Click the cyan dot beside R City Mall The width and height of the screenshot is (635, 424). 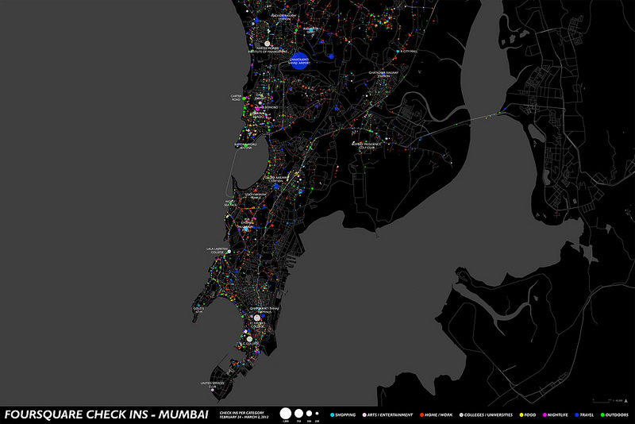(x=398, y=52)
